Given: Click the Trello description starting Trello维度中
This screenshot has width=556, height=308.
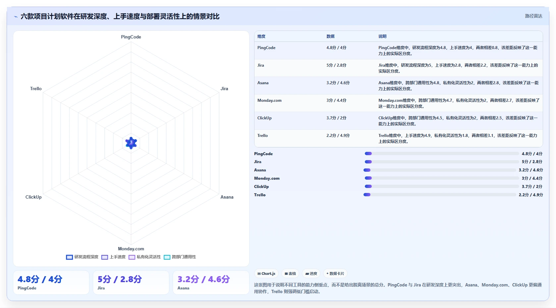Looking at the screenshot, I should click(458, 139).
